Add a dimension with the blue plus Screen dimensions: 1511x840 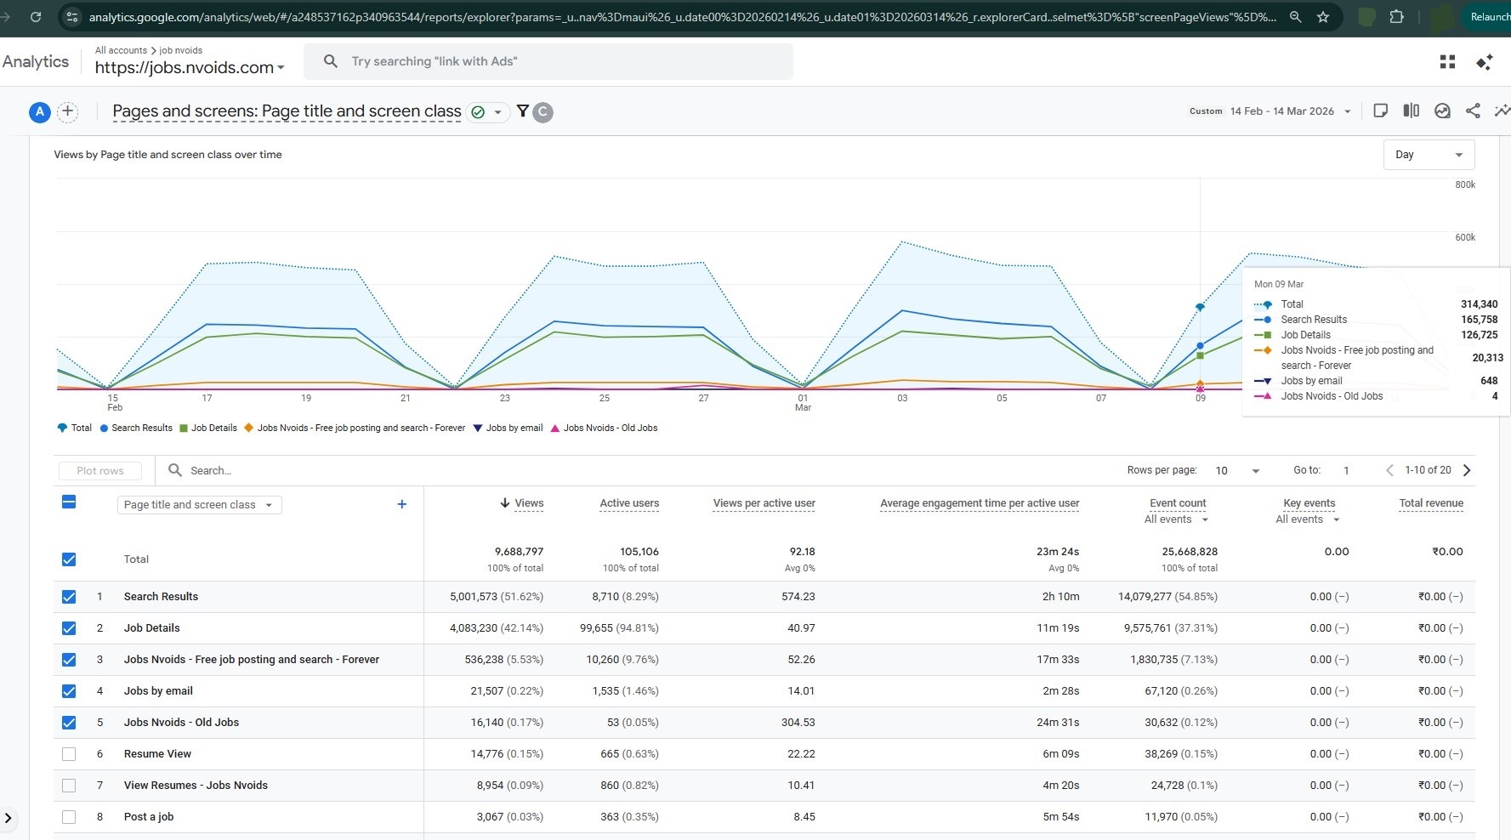point(402,504)
